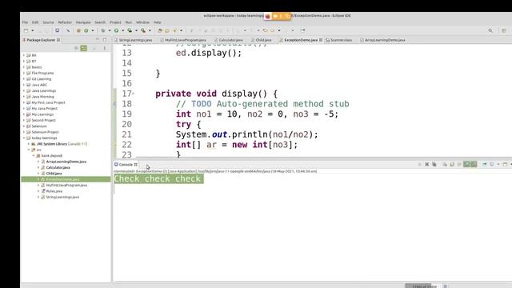Maximize the Package Explorer panel

(x=105, y=39)
